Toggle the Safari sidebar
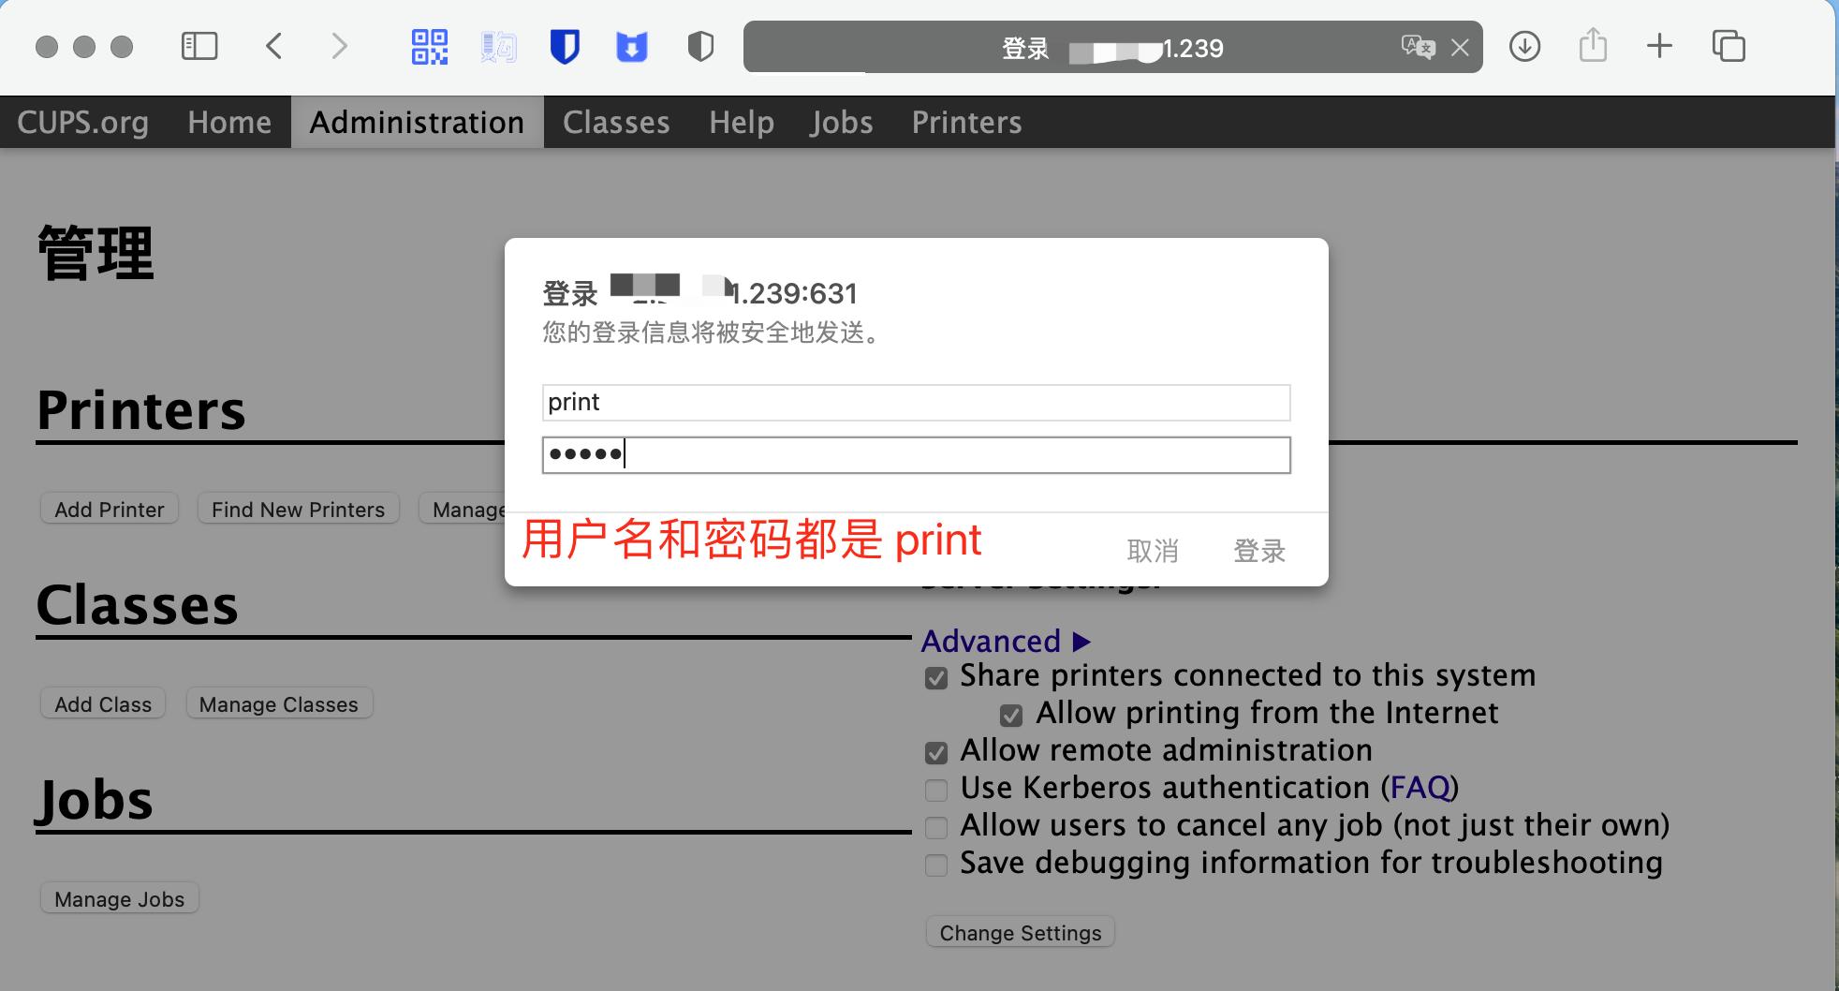 click(199, 45)
